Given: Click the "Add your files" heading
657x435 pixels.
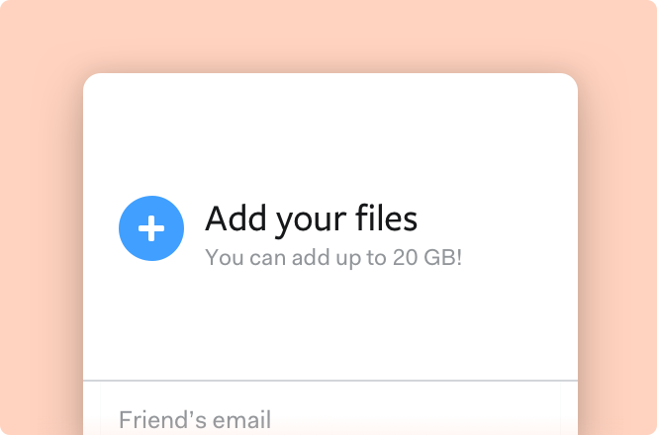Looking at the screenshot, I should coord(311,217).
